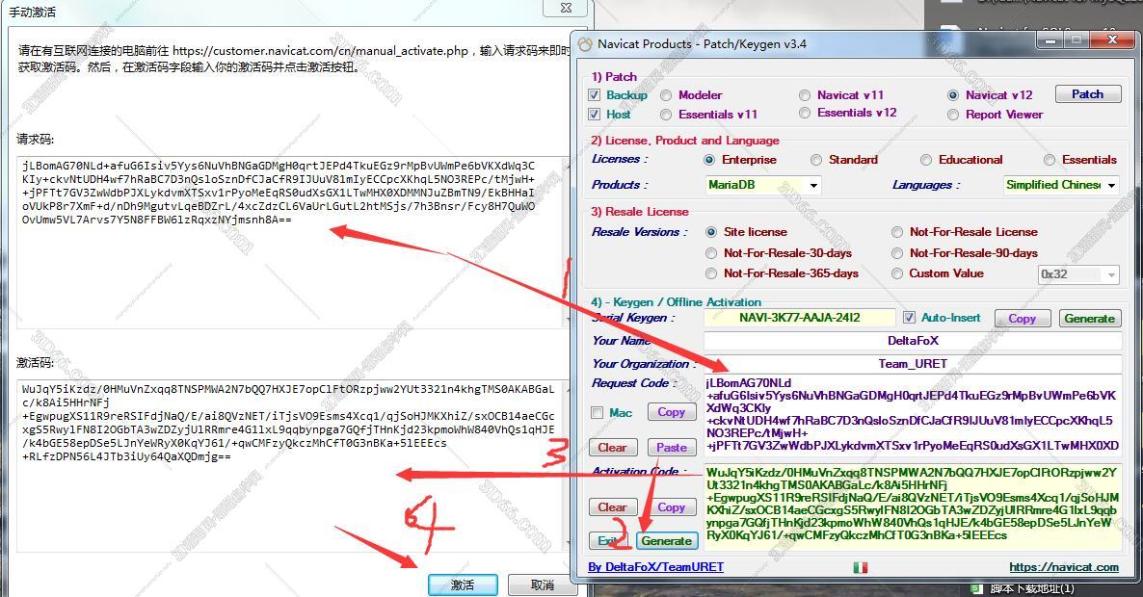Clear the Request Code field
Viewport: 1143px width, 597px height.
(x=612, y=447)
